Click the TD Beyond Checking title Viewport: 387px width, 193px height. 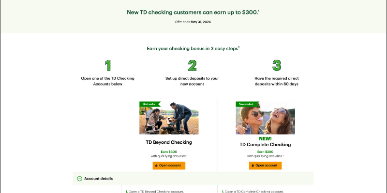(169, 142)
